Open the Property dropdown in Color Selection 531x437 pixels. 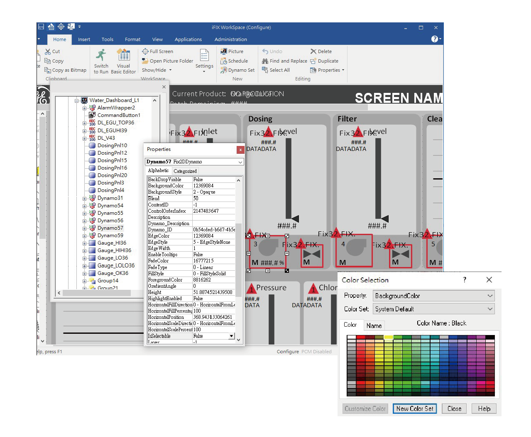tap(490, 296)
